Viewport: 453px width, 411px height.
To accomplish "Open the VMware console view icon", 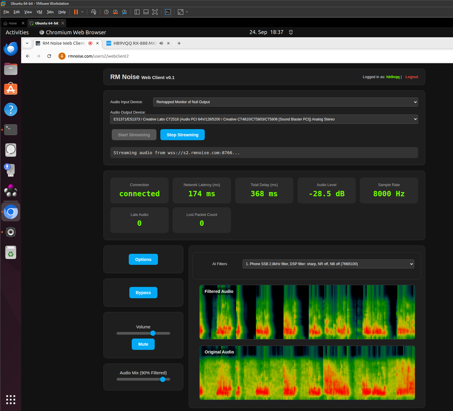I will click(168, 12).
